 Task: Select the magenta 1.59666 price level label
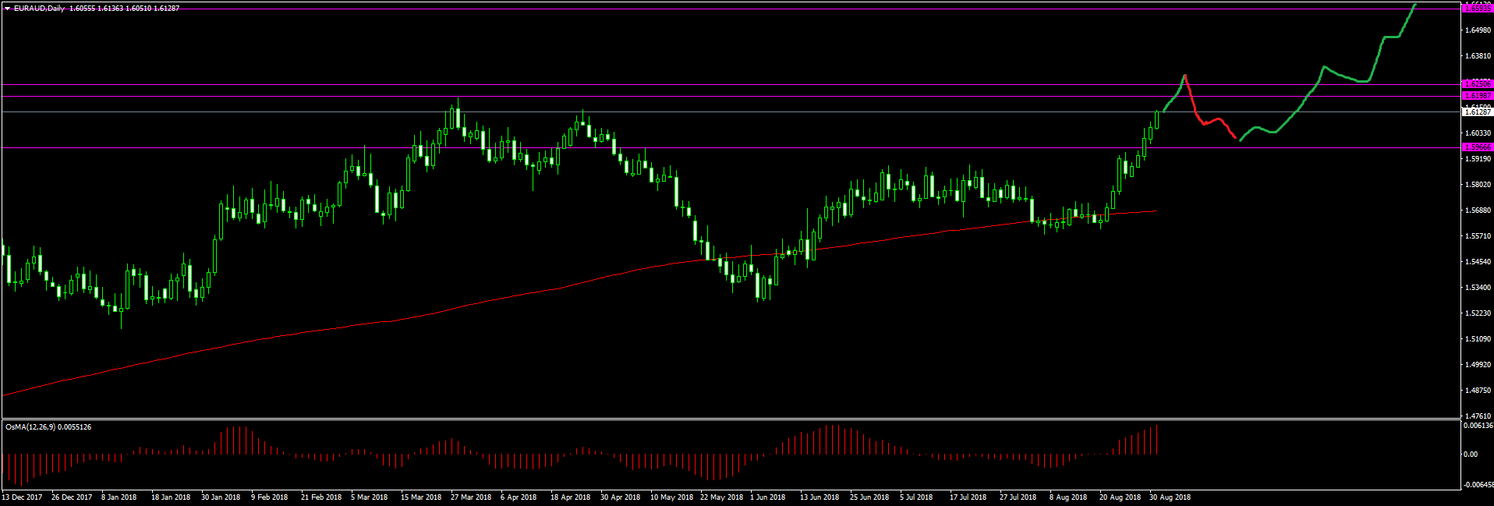pyautogui.click(x=1478, y=147)
